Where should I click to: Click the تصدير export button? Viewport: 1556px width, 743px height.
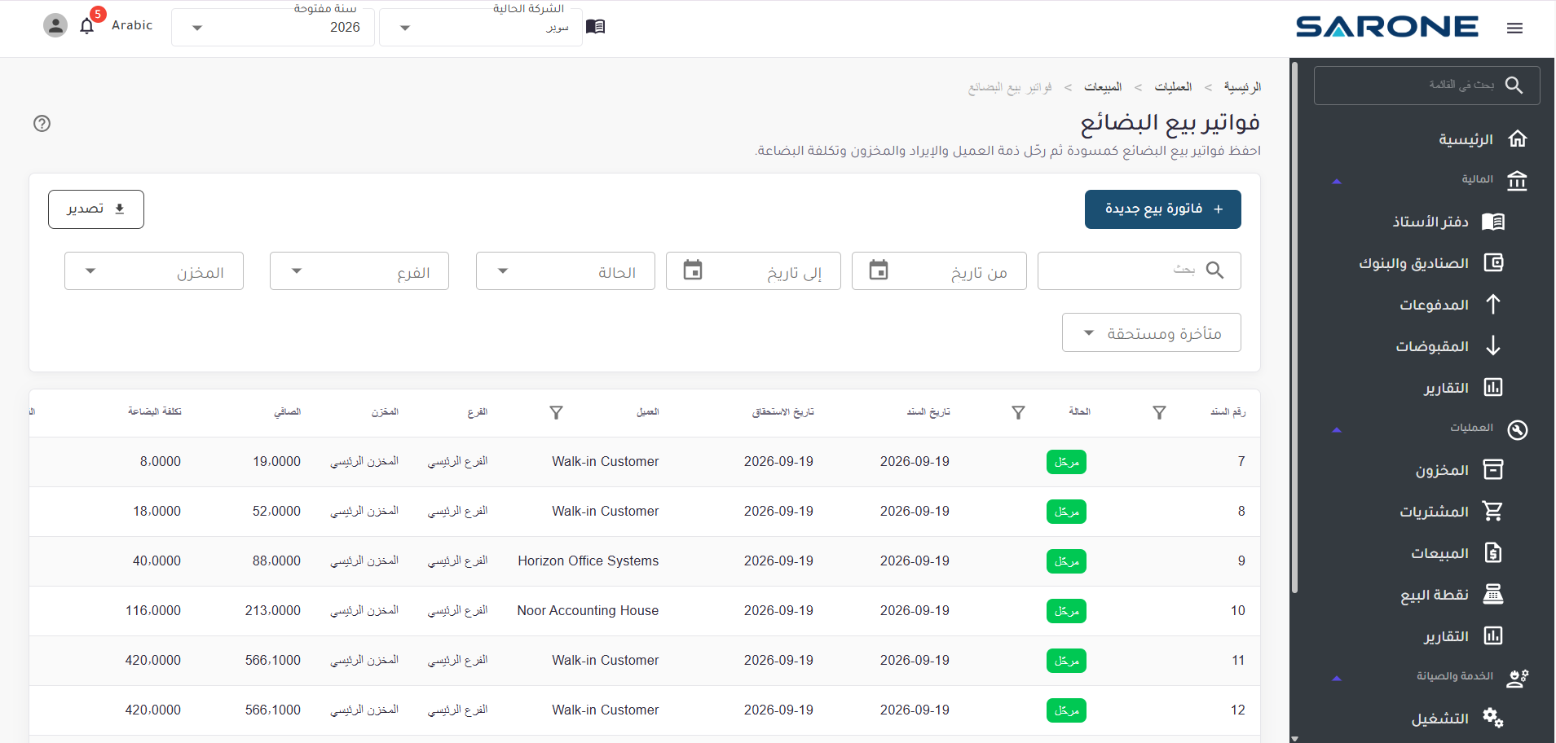(96, 209)
